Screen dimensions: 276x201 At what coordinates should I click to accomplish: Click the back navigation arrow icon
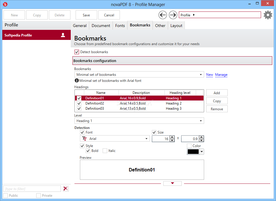point(163,15)
